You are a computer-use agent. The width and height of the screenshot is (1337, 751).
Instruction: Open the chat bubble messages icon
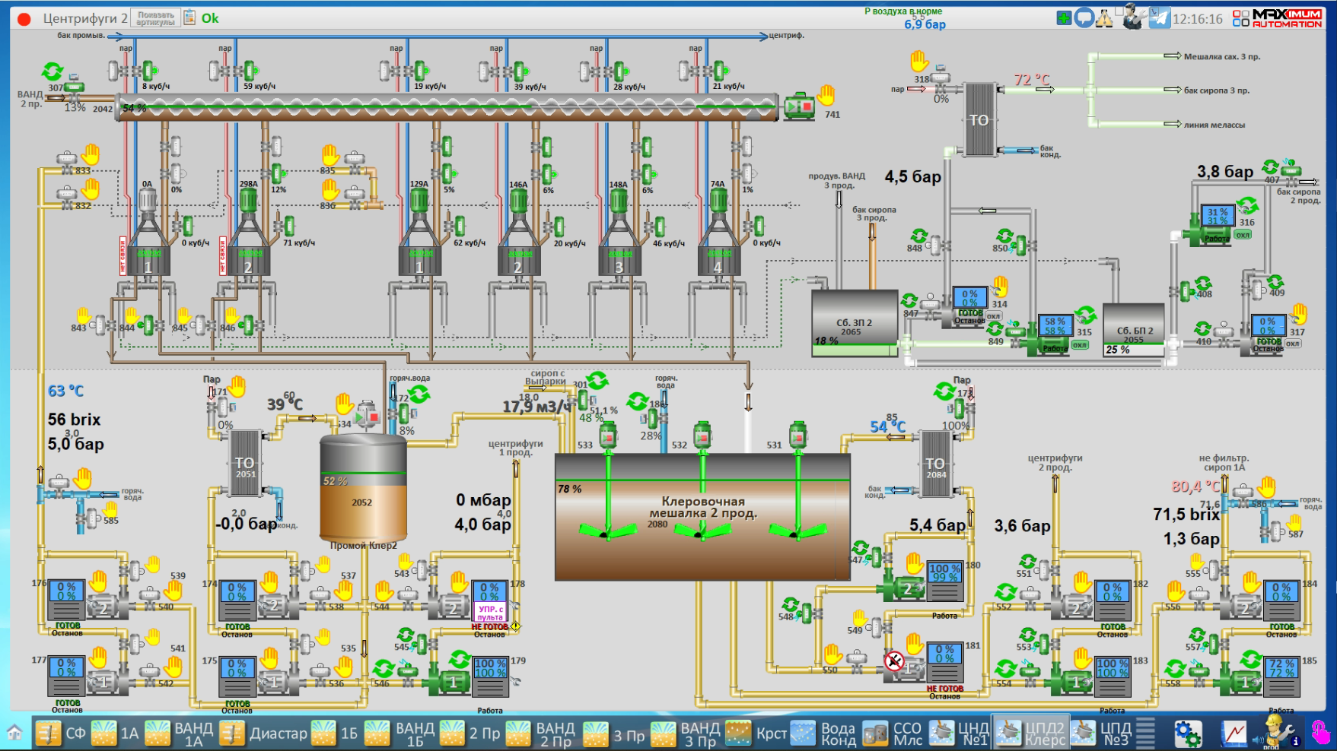tap(1084, 18)
